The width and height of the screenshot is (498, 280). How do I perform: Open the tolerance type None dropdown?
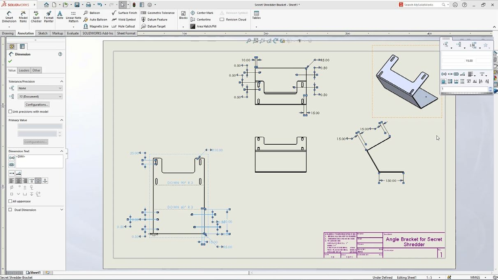39,88
